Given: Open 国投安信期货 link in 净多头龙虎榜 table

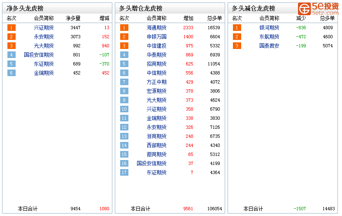Looking at the screenshot, I should pos(39,55).
